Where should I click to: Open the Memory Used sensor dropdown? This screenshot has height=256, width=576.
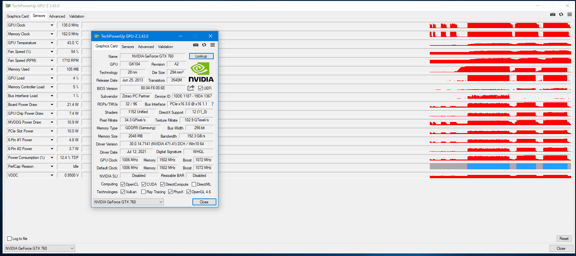click(52, 69)
